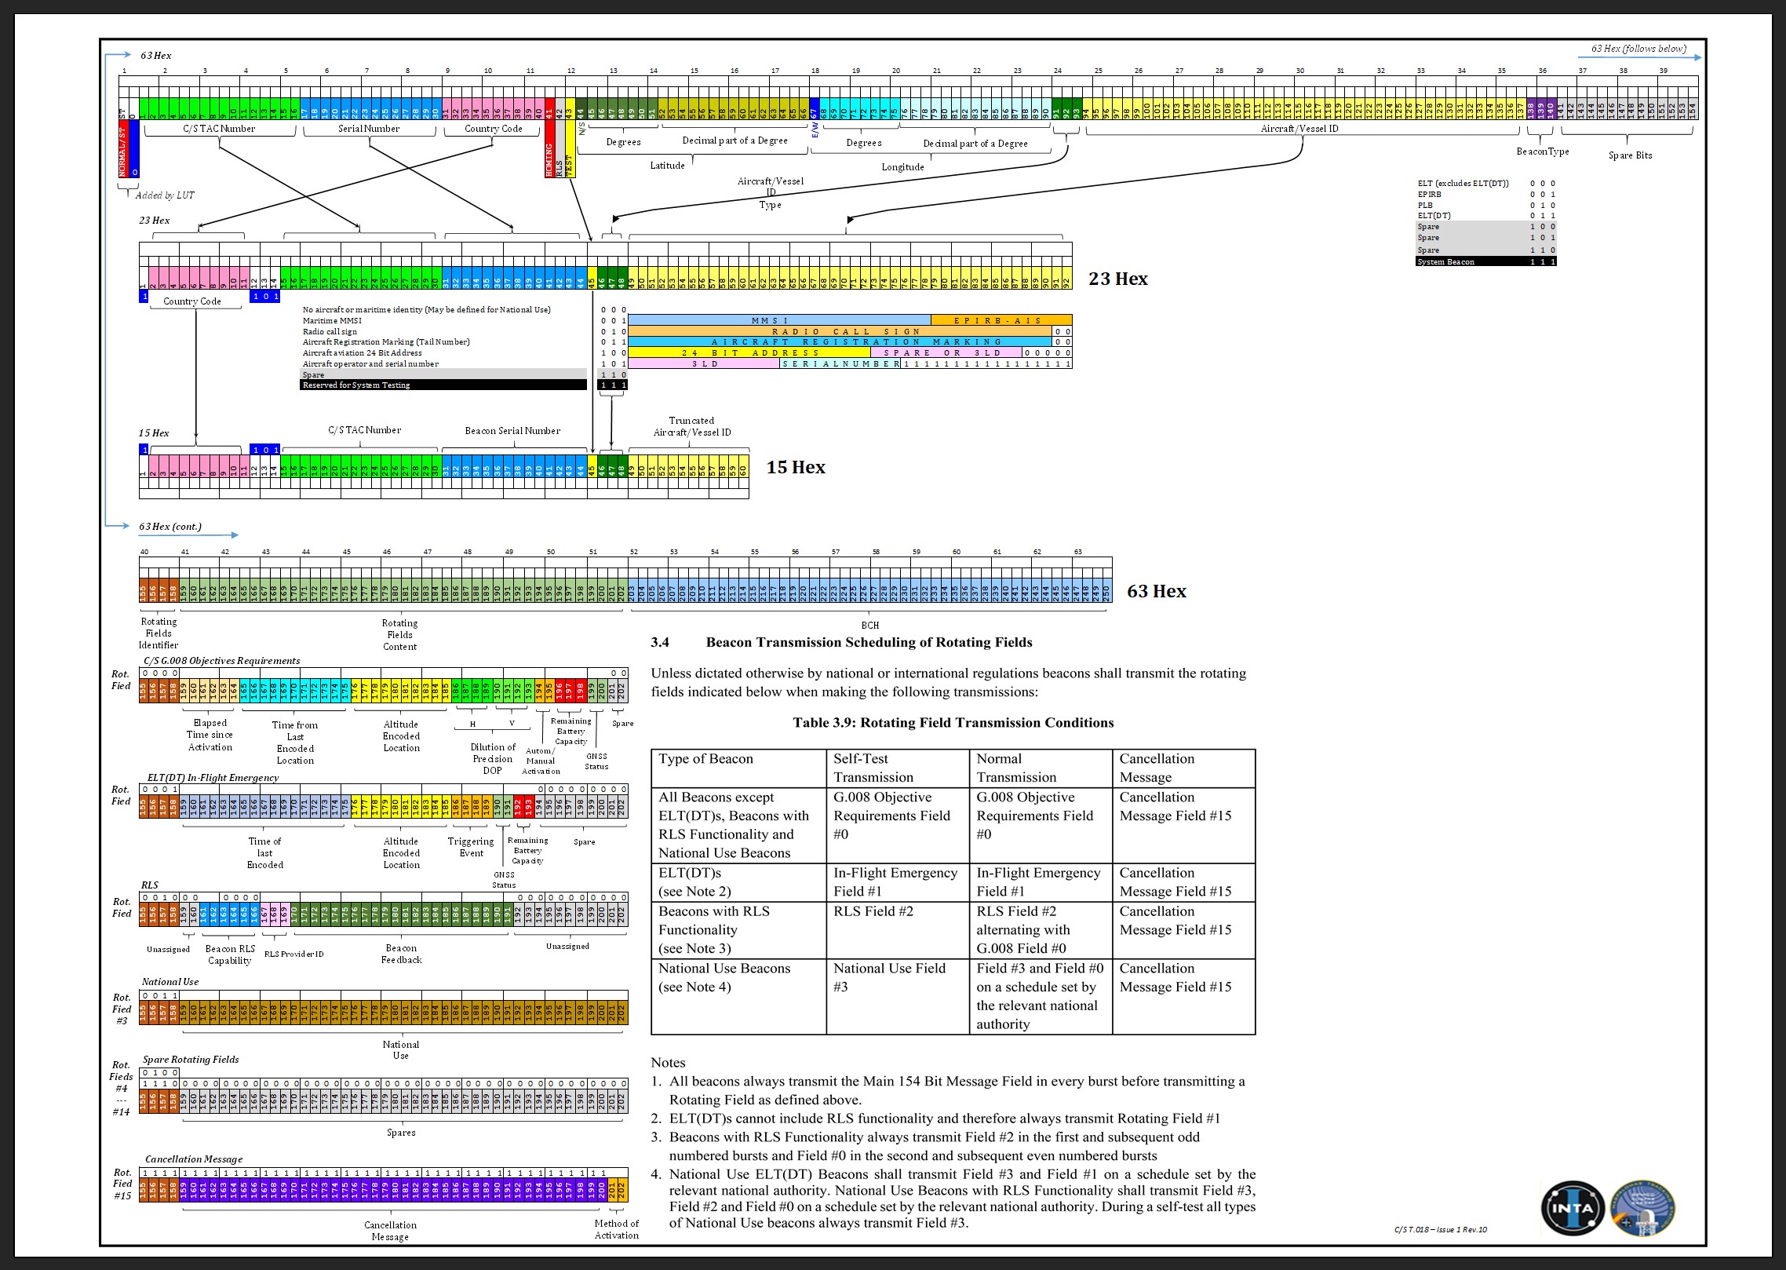The height and width of the screenshot is (1270, 1786).
Task: Select the 'Beacon Serial Number' label
Action: click(x=512, y=431)
